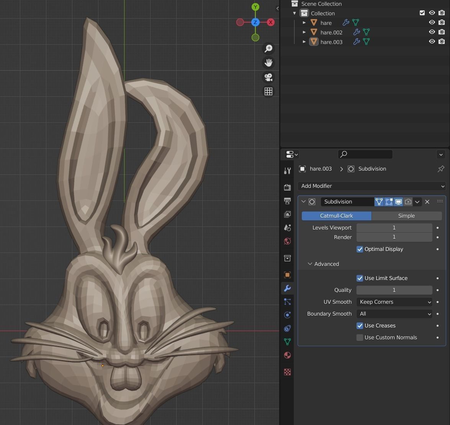This screenshot has height=425, width=450.
Task: Open the Material properties tab
Action: coord(287,355)
